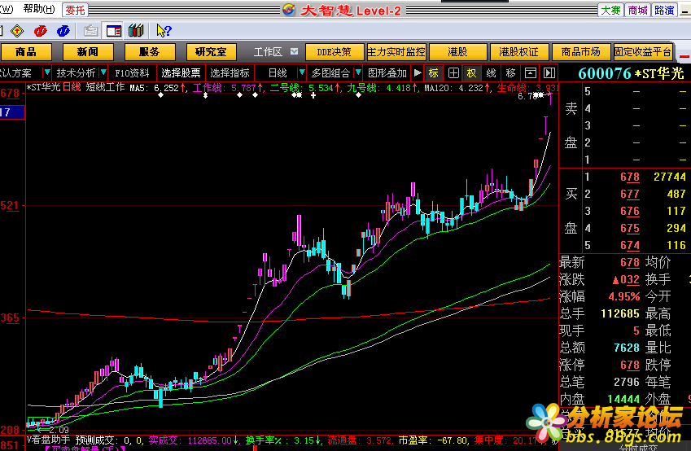Open the books library toolbar icon
Screen dimensions: 691x451
click(x=136, y=31)
